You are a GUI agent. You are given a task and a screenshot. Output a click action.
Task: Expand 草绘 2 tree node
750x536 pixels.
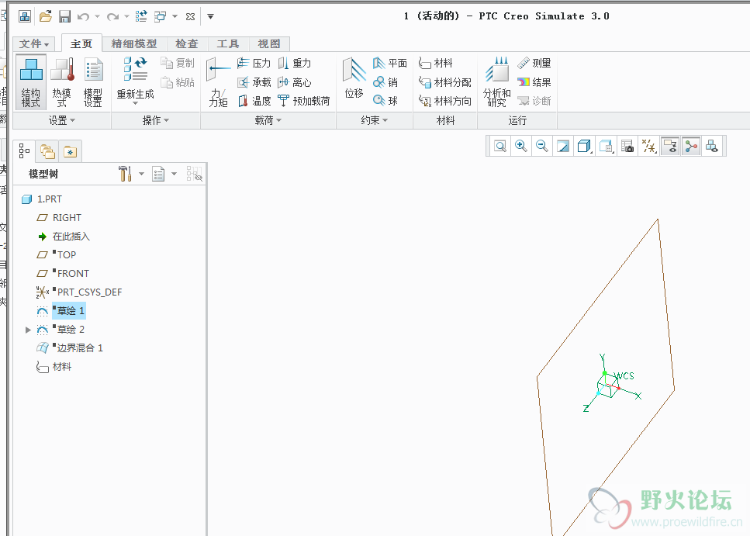pyautogui.click(x=28, y=330)
